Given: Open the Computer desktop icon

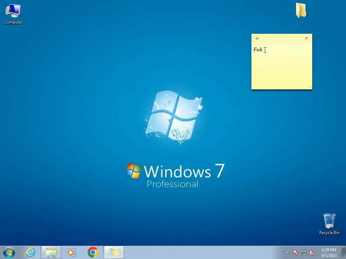Looking at the screenshot, I should point(13,14).
